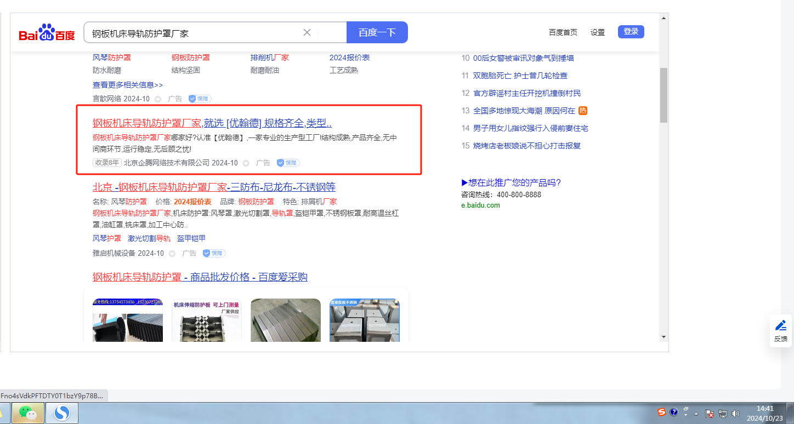Click the orange 热 badge on item 13
Viewport: 794px width, 424px height.
[583, 111]
